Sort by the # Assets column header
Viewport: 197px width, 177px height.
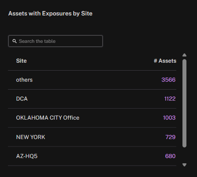[x=165, y=61]
